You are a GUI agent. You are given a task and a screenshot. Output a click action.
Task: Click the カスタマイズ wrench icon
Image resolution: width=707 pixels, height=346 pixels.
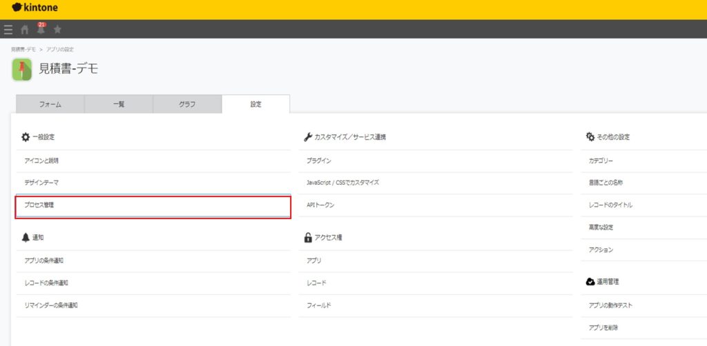click(x=308, y=137)
